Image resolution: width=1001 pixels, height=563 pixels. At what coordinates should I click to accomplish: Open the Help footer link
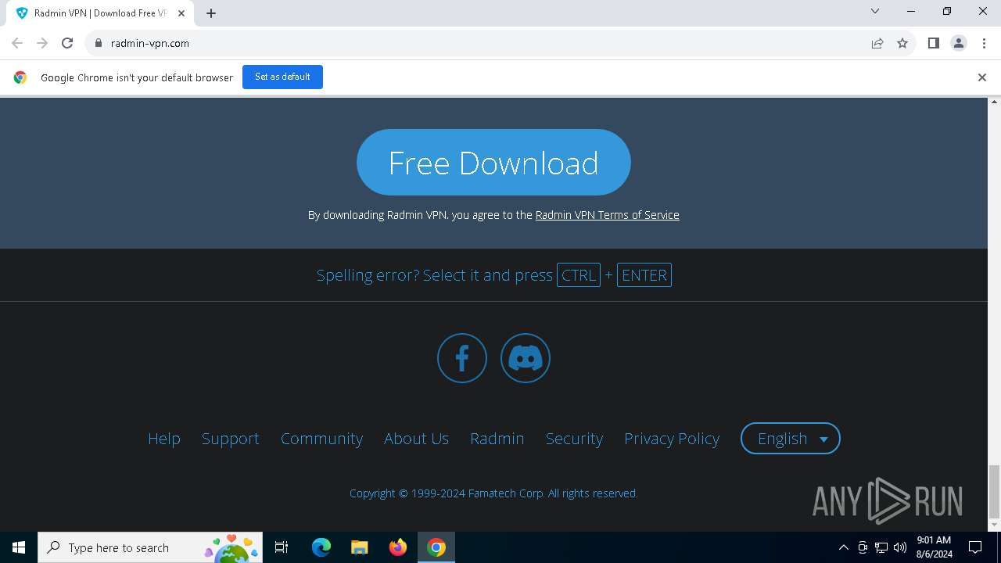coord(164,439)
